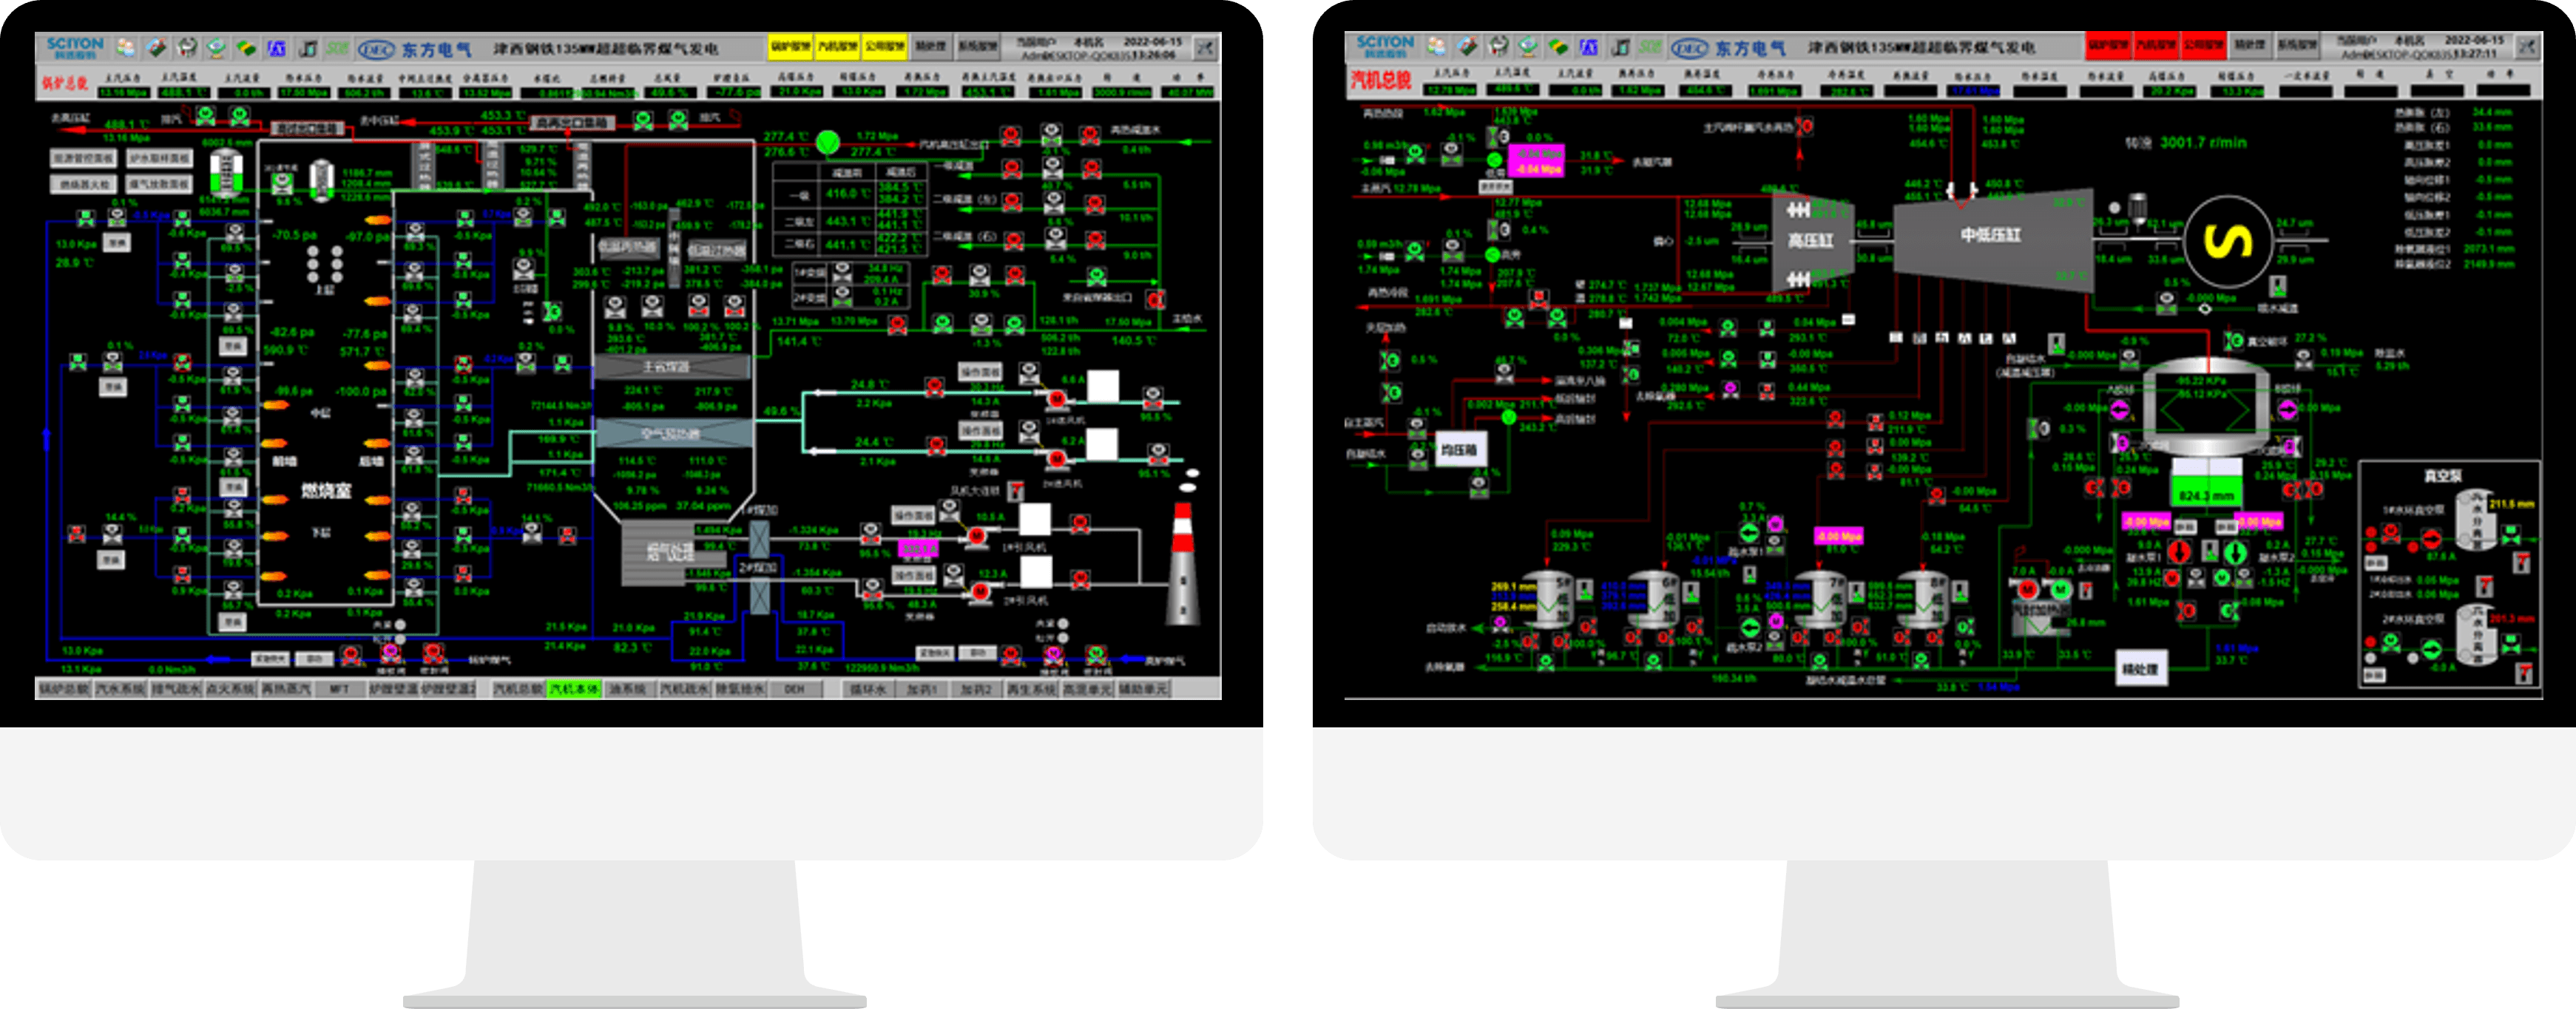Open the DEH tab on left monitor
Image resolution: width=2576 pixels, height=1009 pixels.
[794, 690]
